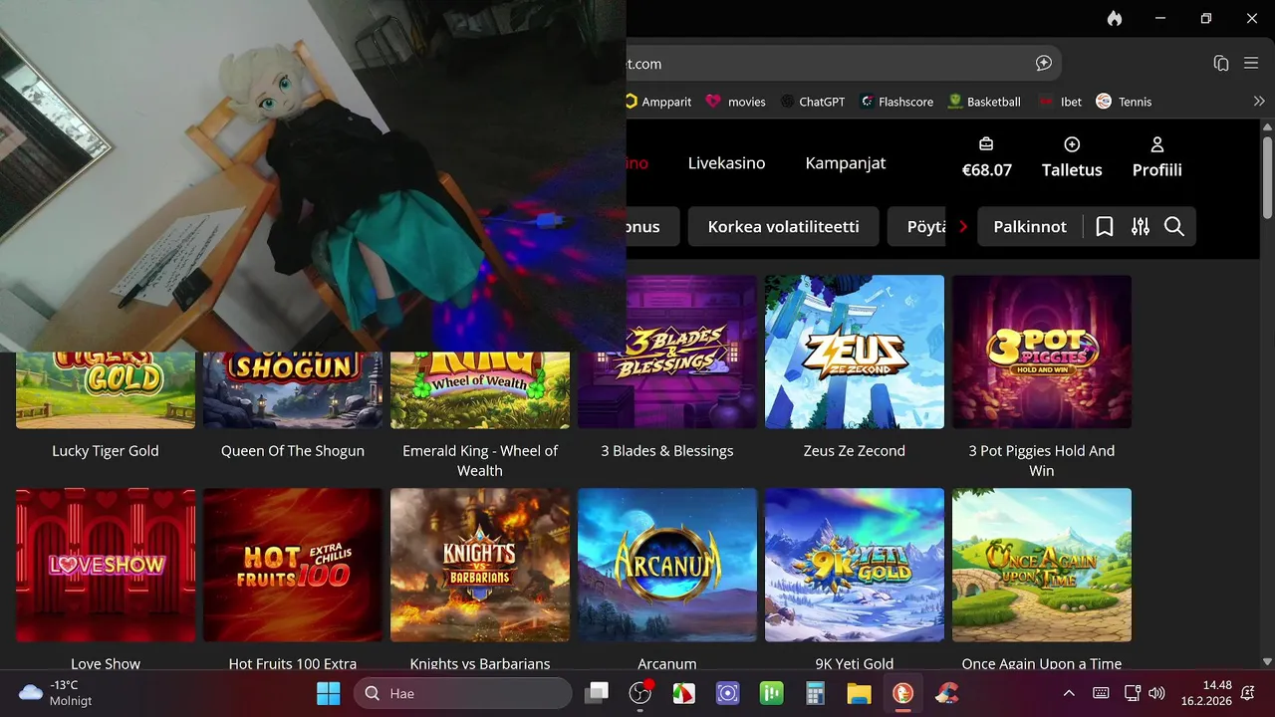Open the Calculator taskbar icon

click(x=816, y=693)
